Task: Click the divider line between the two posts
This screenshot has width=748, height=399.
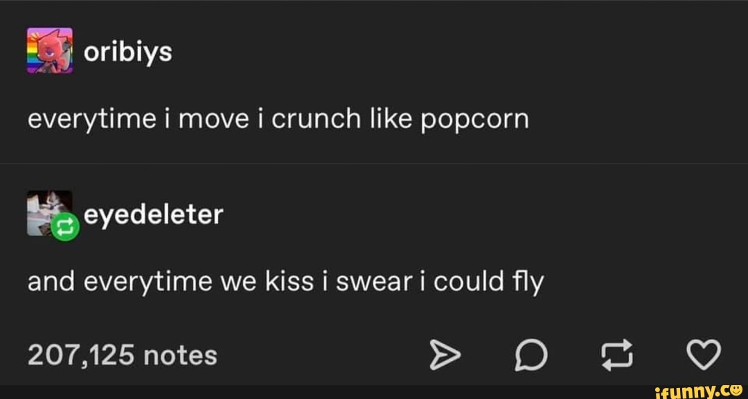Action: click(374, 163)
